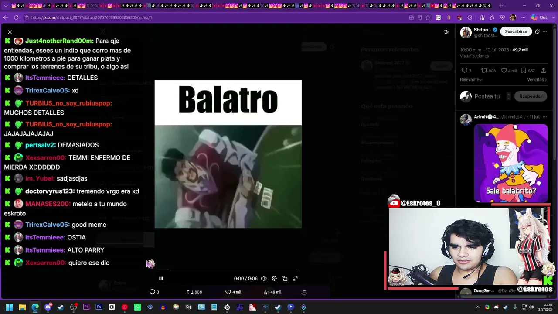Expand the chevron beside Copilot Chat

pyautogui.click(x=554, y=17)
